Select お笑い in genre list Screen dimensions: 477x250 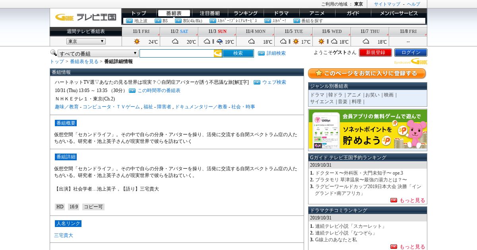click(x=372, y=95)
